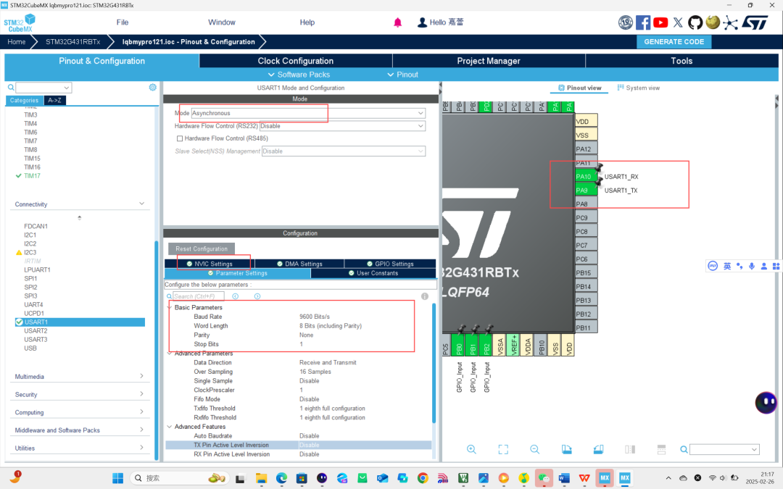The image size is (783, 489).
Task: Open the User Constants tab
Action: tap(373, 273)
